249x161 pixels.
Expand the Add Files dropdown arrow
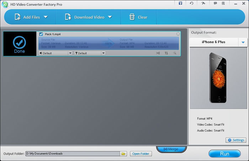pyautogui.click(x=46, y=17)
